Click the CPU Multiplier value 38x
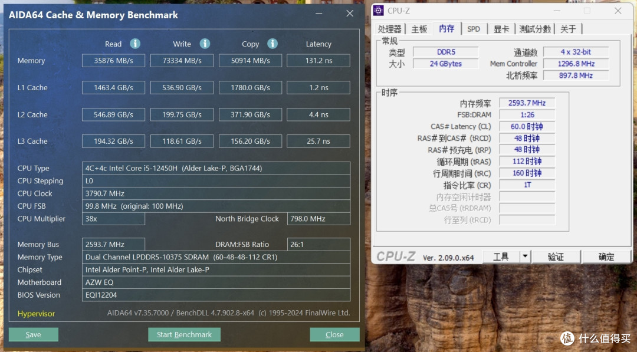The image size is (637, 352). coord(113,218)
